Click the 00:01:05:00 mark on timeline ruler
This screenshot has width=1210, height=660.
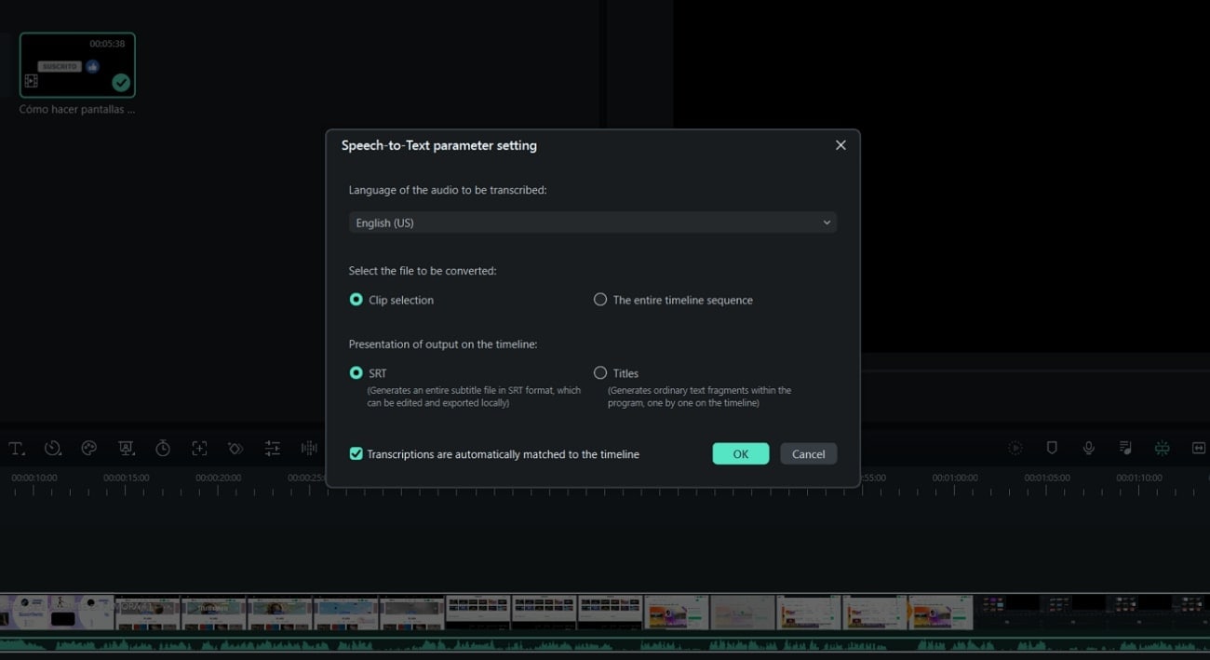[1047, 478]
